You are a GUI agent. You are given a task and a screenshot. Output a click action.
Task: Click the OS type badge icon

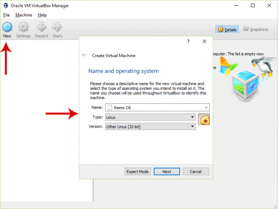point(204,119)
